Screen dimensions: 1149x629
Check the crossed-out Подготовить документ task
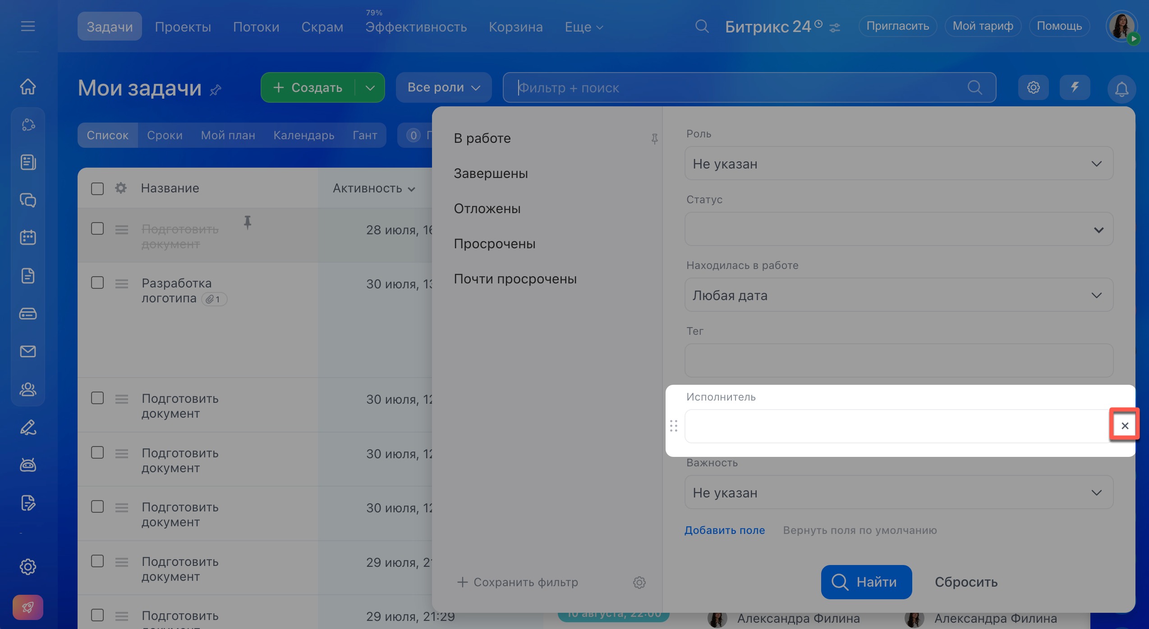pos(97,228)
